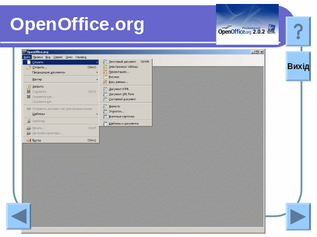Open the Правка menu
The height and width of the screenshot is (237, 317).
click(x=38, y=57)
